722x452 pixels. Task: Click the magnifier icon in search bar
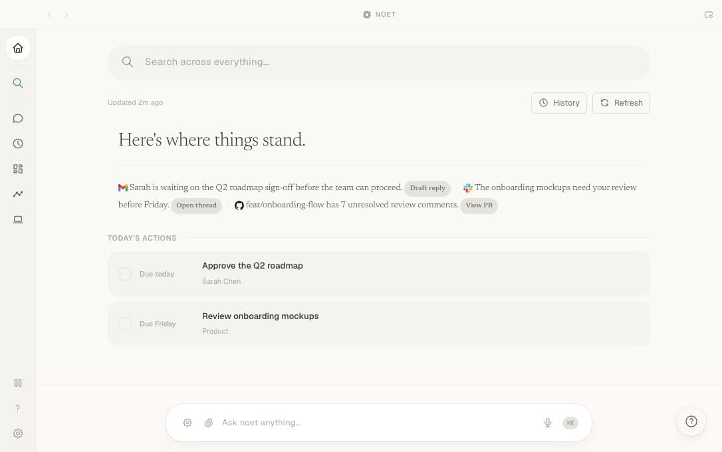coord(128,62)
